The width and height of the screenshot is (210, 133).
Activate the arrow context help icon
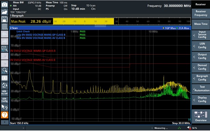(4, 107)
